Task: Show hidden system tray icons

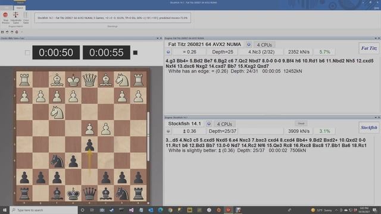Action: pyautogui.click(x=336, y=210)
